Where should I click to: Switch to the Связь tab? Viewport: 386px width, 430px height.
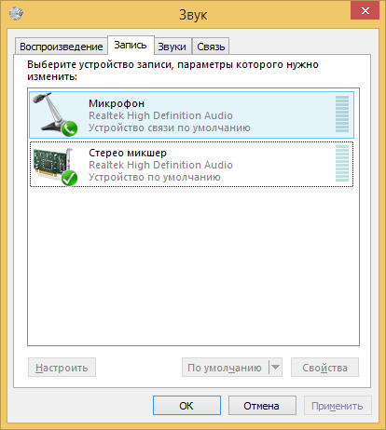click(x=211, y=47)
